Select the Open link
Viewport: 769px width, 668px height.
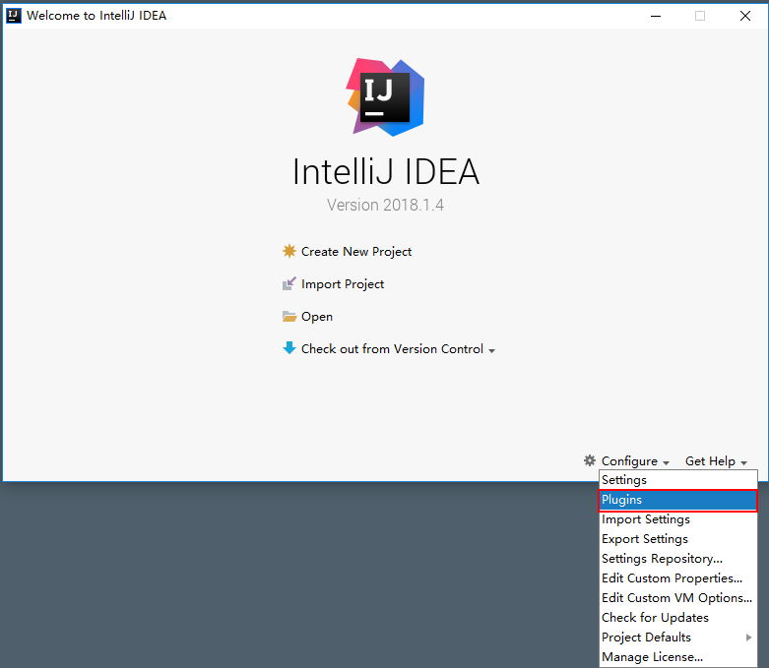[x=317, y=317]
